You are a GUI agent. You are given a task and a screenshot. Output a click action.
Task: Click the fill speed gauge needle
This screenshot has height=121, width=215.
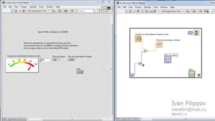29,68
